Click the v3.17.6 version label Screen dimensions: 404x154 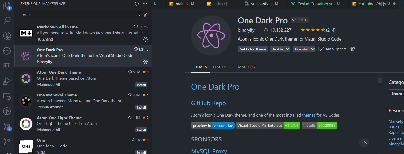tap(300, 20)
